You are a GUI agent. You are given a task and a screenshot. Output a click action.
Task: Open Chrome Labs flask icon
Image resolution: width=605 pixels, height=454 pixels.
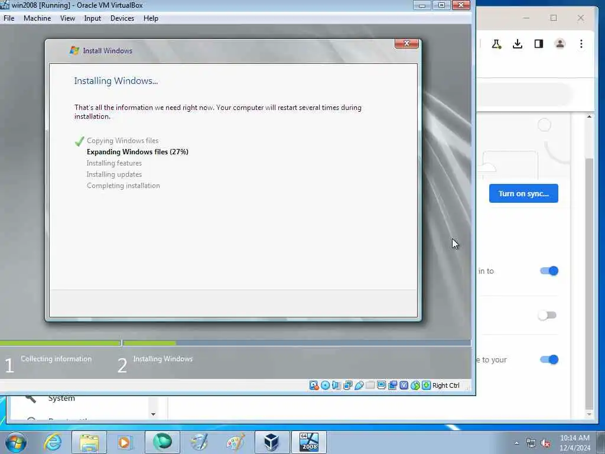click(x=496, y=44)
